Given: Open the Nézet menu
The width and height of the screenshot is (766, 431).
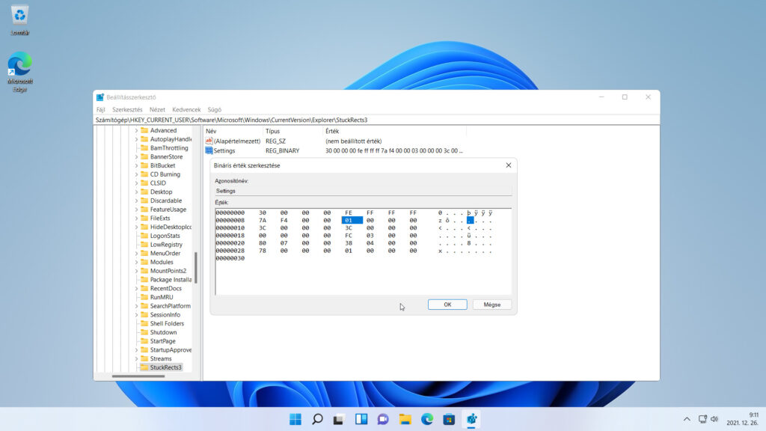Looking at the screenshot, I should point(157,109).
